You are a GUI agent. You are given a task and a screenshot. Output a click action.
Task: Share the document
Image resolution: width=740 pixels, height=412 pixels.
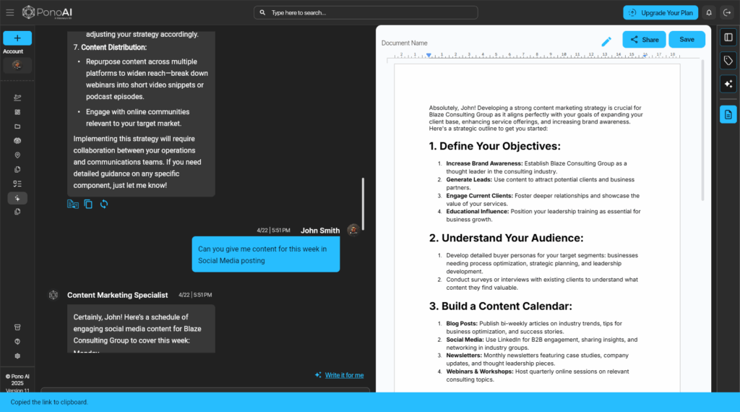pyautogui.click(x=644, y=40)
